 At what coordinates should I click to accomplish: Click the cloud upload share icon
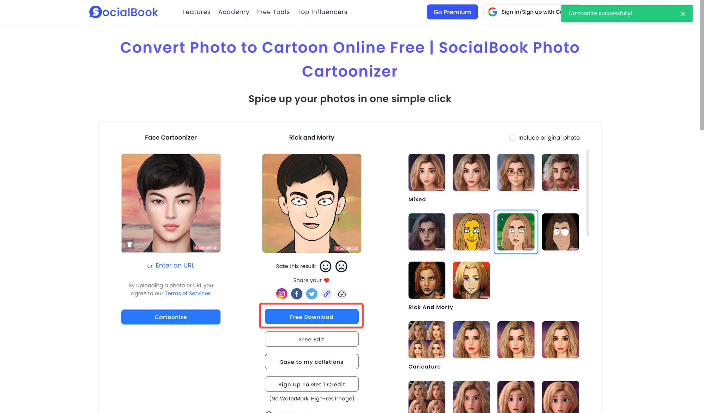point(342,293)
